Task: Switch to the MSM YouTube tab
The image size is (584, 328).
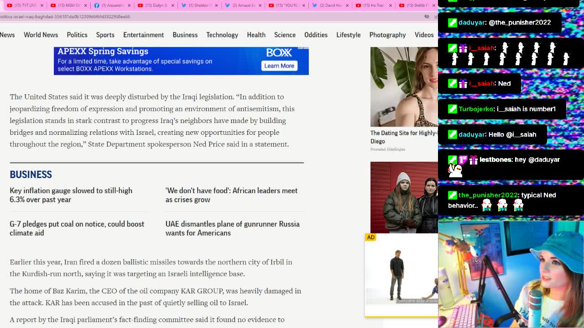Action: pos(68,5)
